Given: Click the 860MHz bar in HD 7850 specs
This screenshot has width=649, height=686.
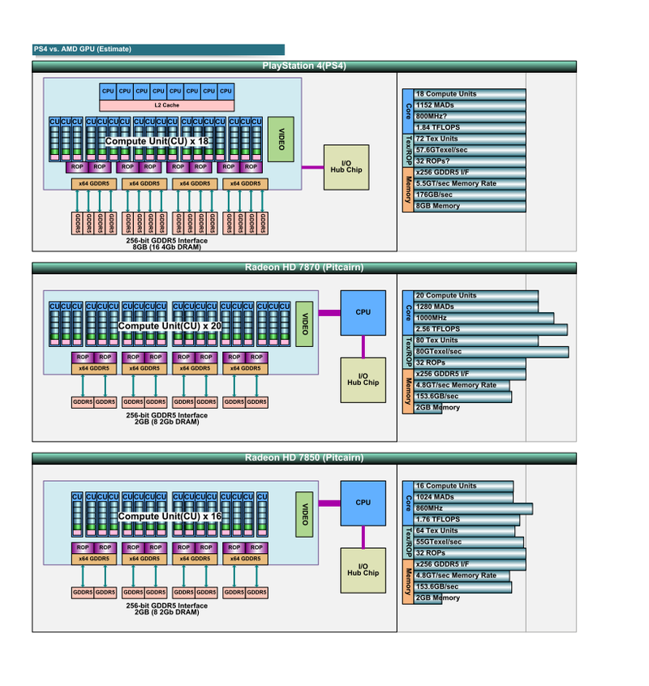Looking at the screenshot, I should tap(472, 508).
